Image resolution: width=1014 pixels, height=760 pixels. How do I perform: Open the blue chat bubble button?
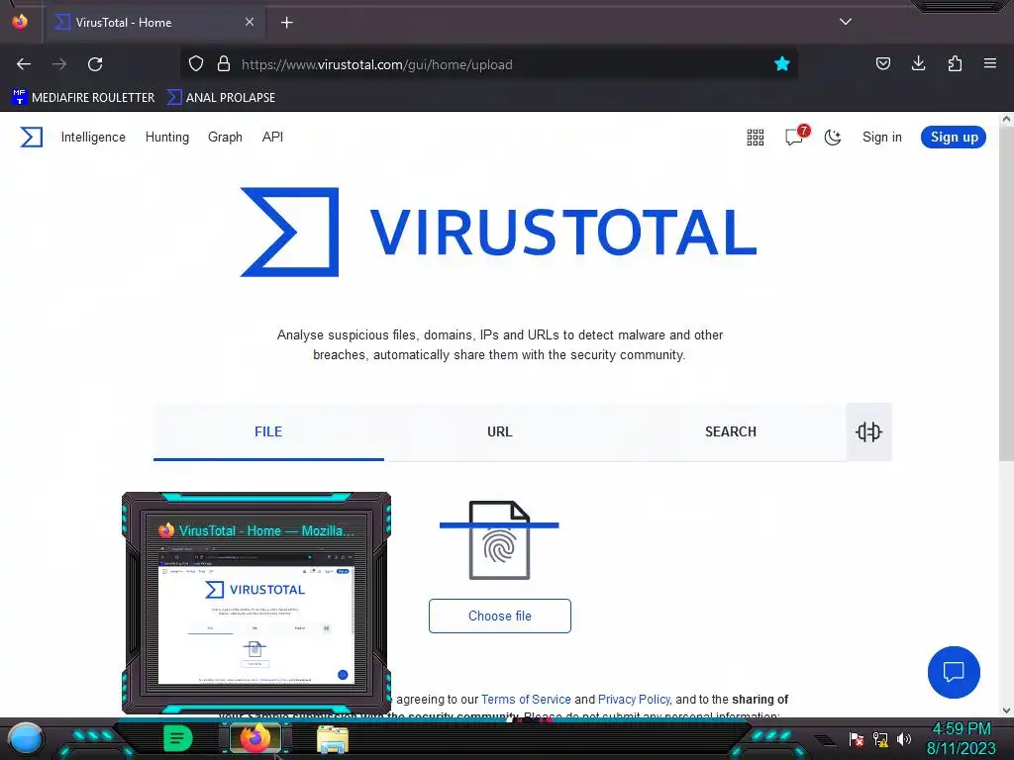tap(954, 672)
